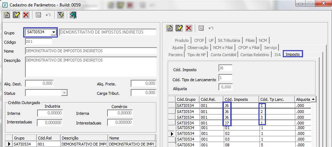The image size is (332, 147).
Task: Click the Alíquota field in Imposto tab
Action: (226, 87)
